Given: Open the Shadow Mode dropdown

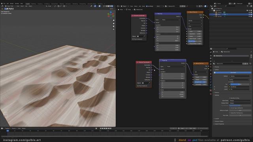Looking at the screenshot, I should pos(240,103).
